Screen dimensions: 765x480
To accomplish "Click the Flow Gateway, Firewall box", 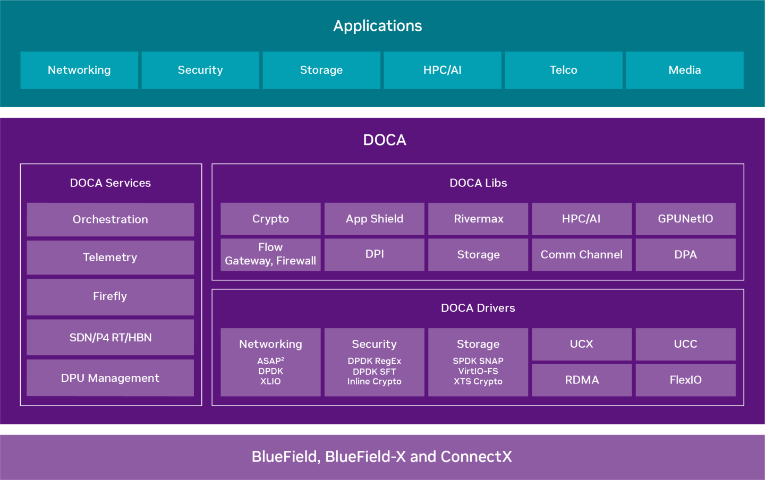I will (270, 254).
